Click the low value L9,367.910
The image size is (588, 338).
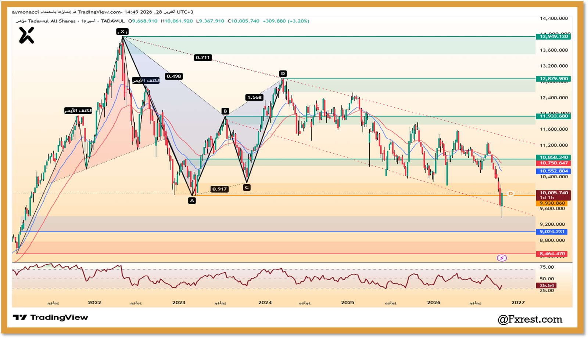click(210, 21)
